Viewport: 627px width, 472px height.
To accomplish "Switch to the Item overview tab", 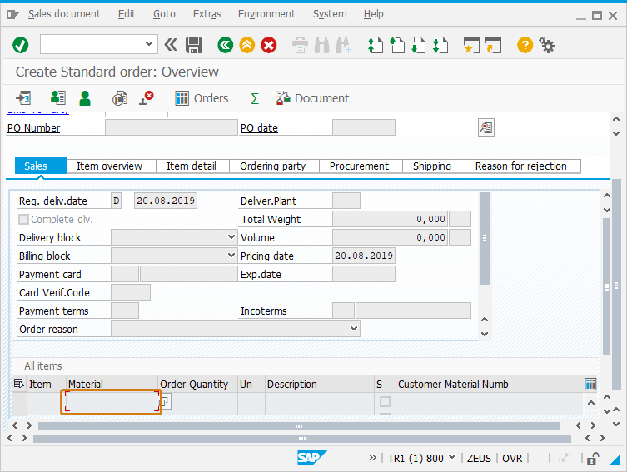I will coord(111,166).
